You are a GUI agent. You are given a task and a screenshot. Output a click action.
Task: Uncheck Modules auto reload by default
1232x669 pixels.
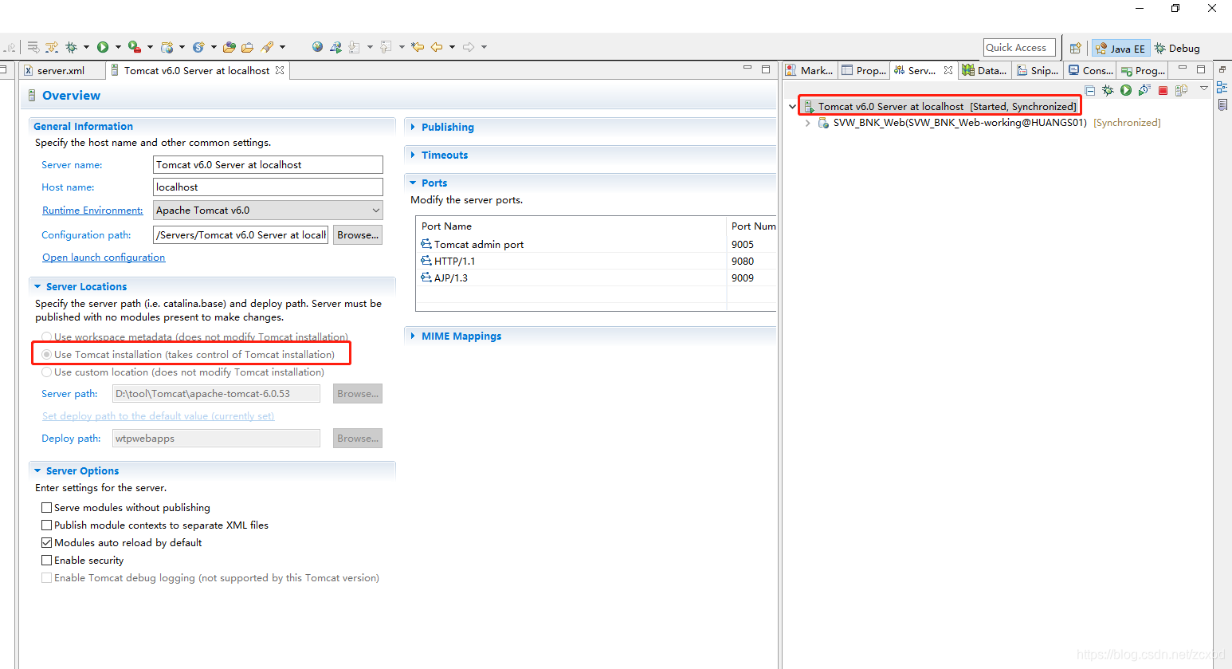47,543
